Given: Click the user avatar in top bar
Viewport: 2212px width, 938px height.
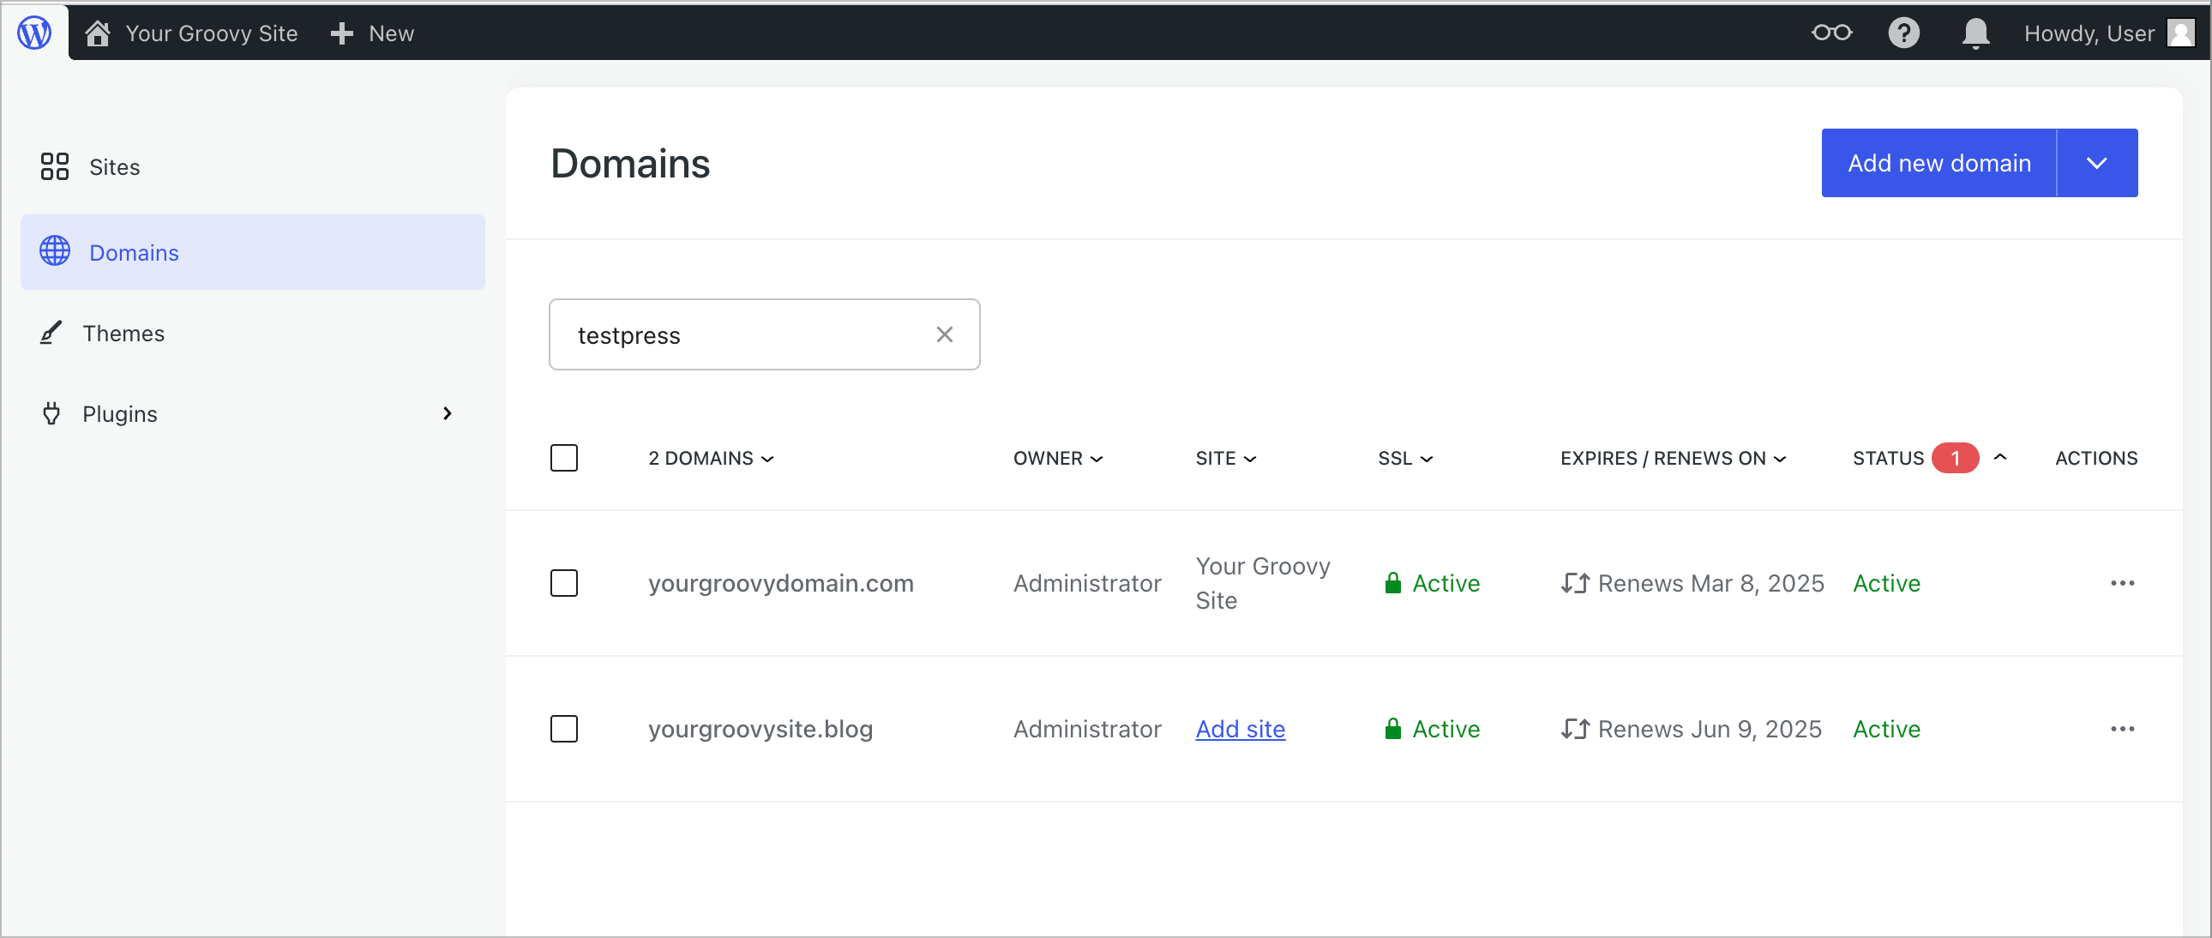Looking at the screenshot, I should (2181, 33).
